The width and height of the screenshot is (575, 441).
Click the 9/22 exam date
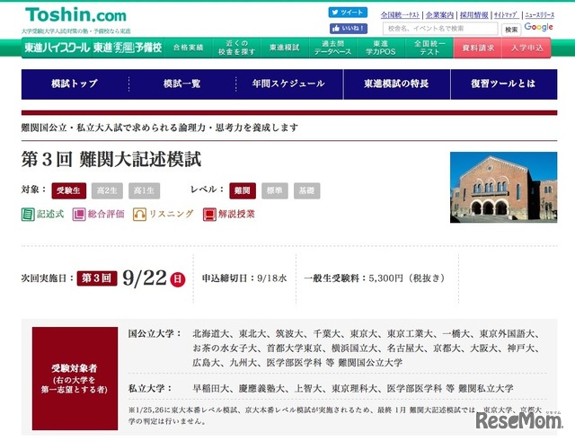pyautogui.click(x=145, y=278)
